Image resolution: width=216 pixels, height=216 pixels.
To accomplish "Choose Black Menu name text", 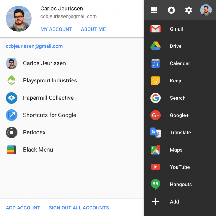I will 38,150.
